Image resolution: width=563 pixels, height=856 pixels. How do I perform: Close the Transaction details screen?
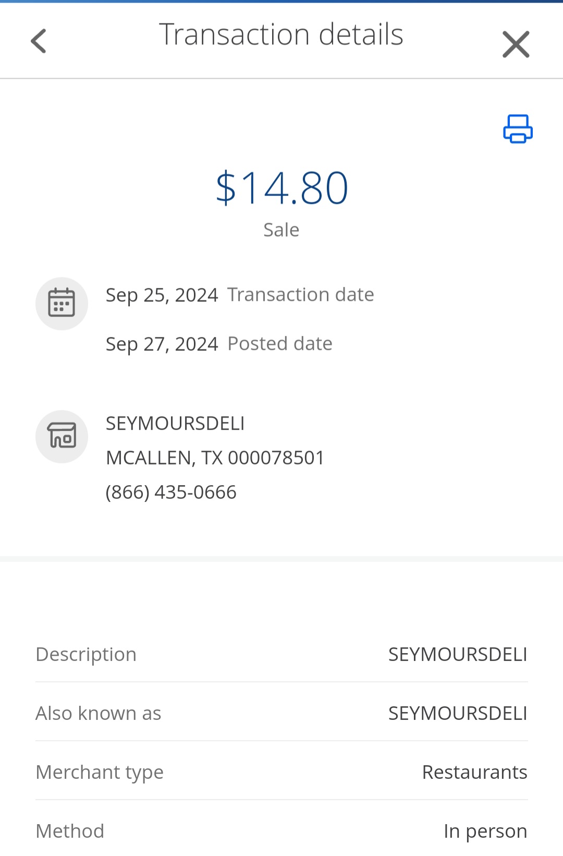(516, 44)
